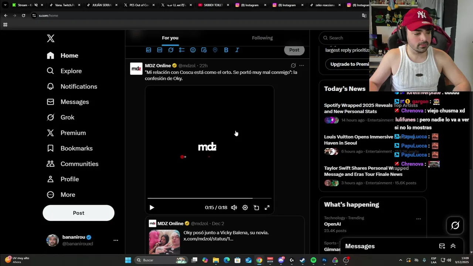Open Spotify from taskbar
Viewport: 473px width, 266px height.
(313, 260)
